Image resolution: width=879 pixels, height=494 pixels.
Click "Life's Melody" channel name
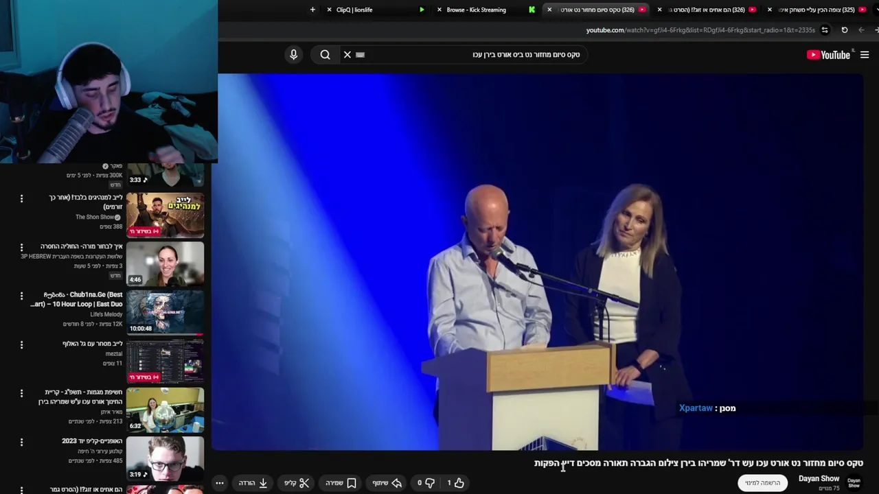tap(106, 314)
